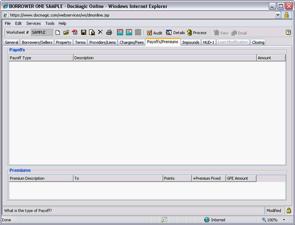
Task: Click the Worksheet number SAMPLE field
Action: pyautogui.click(x=42, y=33)
